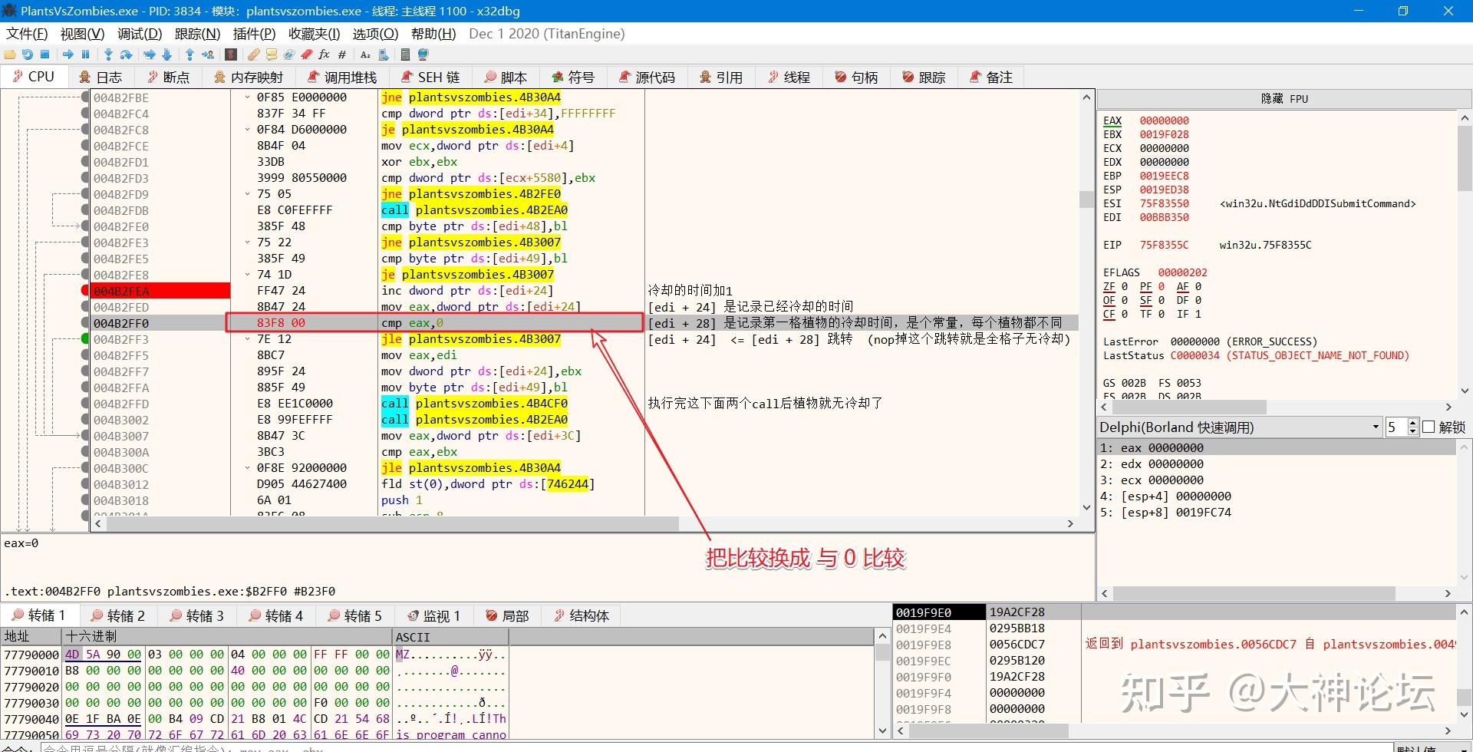
Task: Click the Step Over icon
Action: tap(126, 54)
